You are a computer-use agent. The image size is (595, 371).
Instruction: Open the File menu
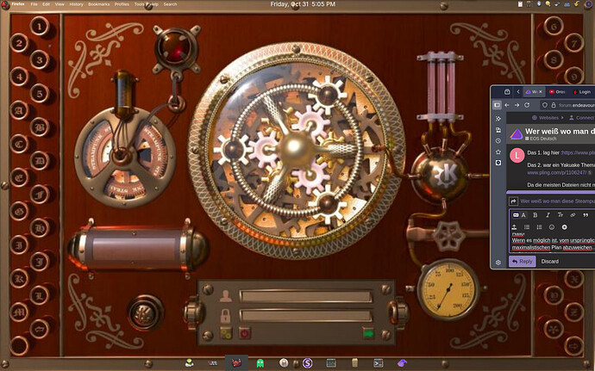[x=34, y=4]
